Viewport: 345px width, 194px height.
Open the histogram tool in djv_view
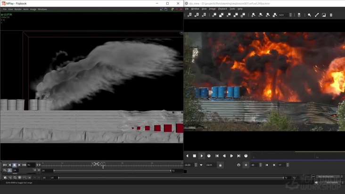click(324, 15)
